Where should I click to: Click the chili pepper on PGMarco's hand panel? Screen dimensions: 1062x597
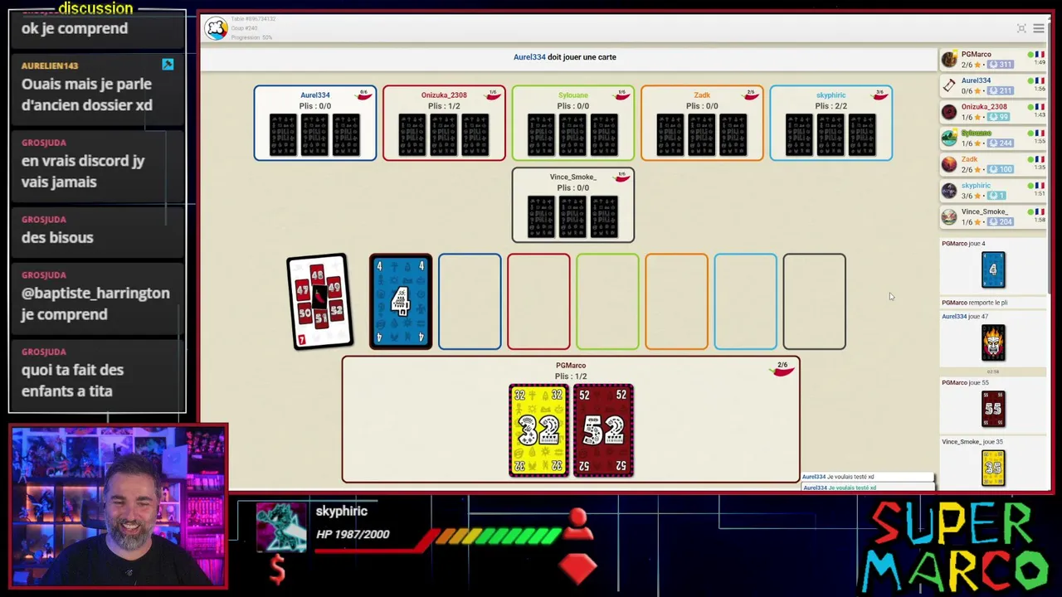point(782,371)
